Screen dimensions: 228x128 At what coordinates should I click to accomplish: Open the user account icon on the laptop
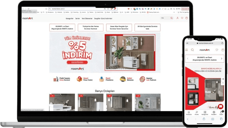click(x=177, y=18)
